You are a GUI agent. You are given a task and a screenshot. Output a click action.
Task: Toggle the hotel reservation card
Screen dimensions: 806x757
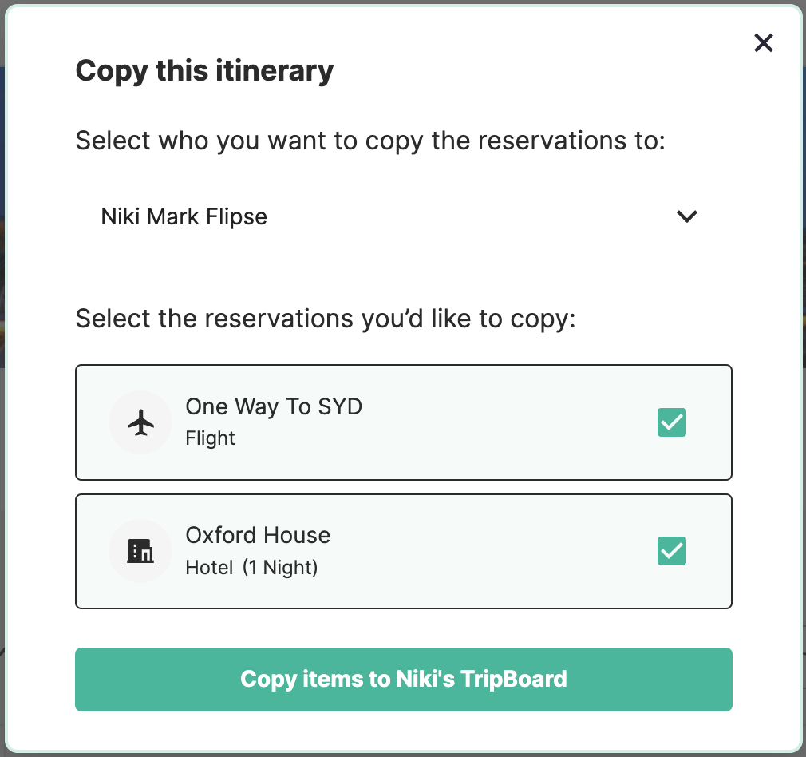(x=404, y=551)
